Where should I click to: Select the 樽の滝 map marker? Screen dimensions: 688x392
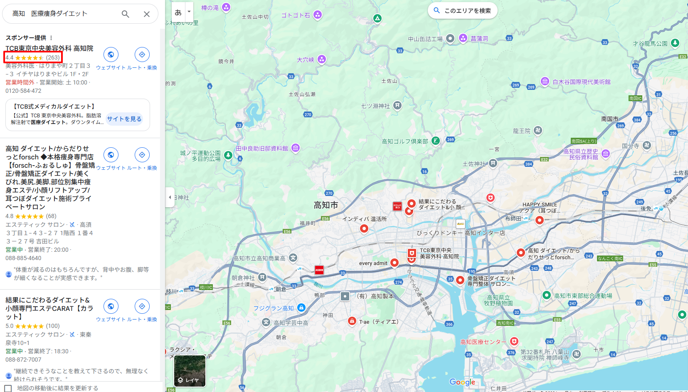[x=226, y=7]
